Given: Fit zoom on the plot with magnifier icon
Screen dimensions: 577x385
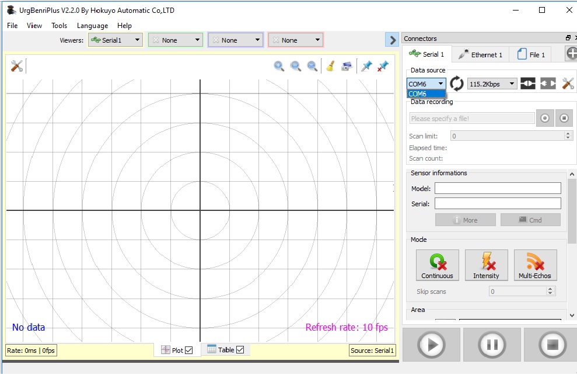Looking at the screenshot, I should pyautogui.click(x=312, y=67).
